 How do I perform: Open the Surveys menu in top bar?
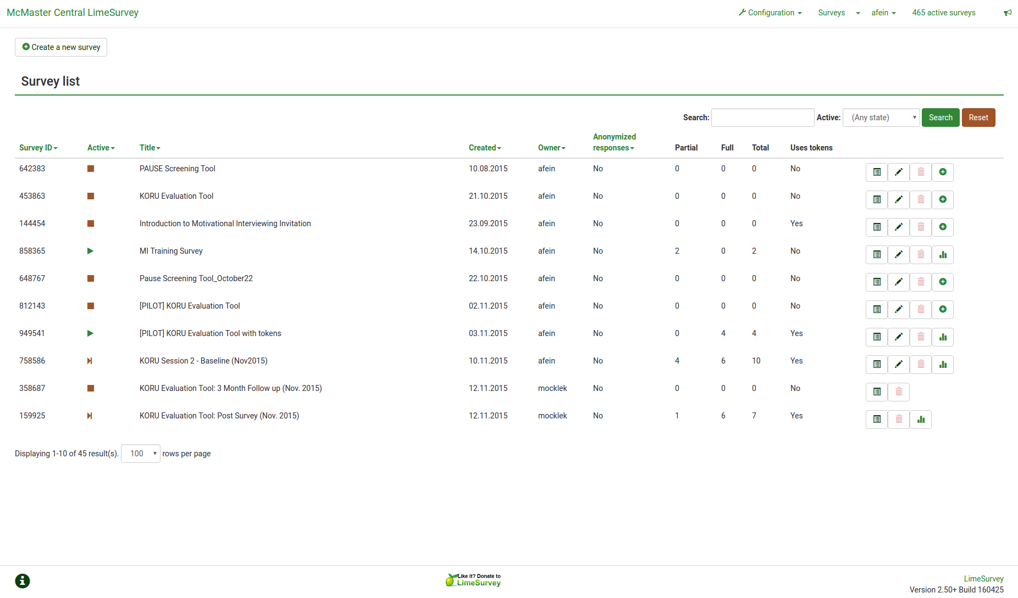[x=832, y=13]
